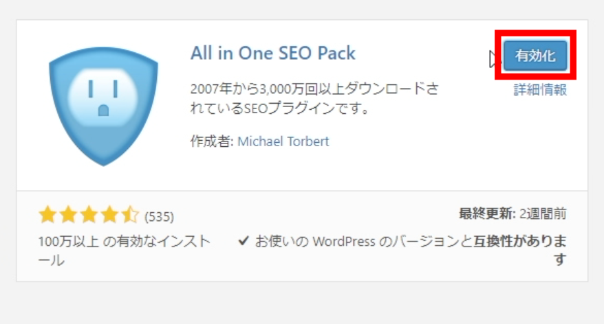The image size is (604, 324).
Task: Visit author Michael Torbert's link
Action: 283,141
